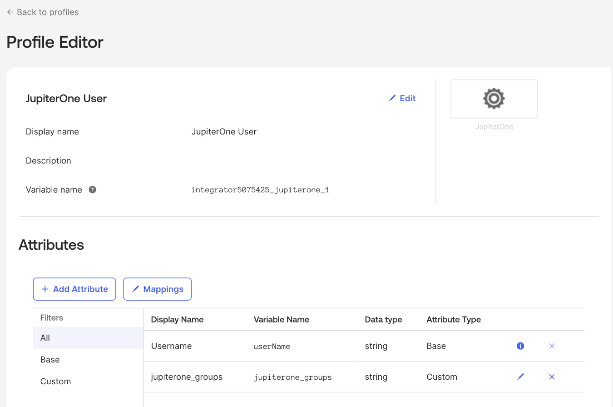This screenshot has width=613, height=407.
Task: Open the Mappings editor
Action: pos(158,289)
